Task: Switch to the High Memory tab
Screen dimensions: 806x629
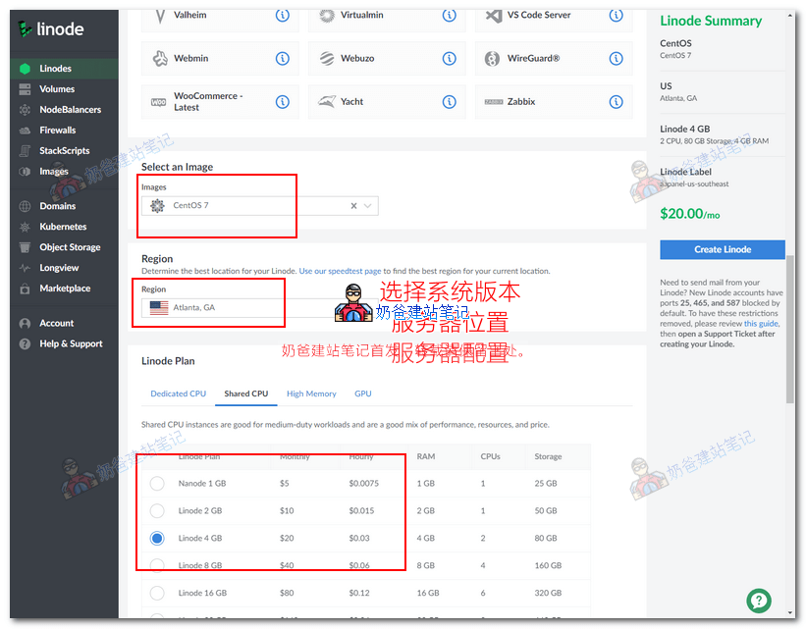Action: click(x=311, y=393)
